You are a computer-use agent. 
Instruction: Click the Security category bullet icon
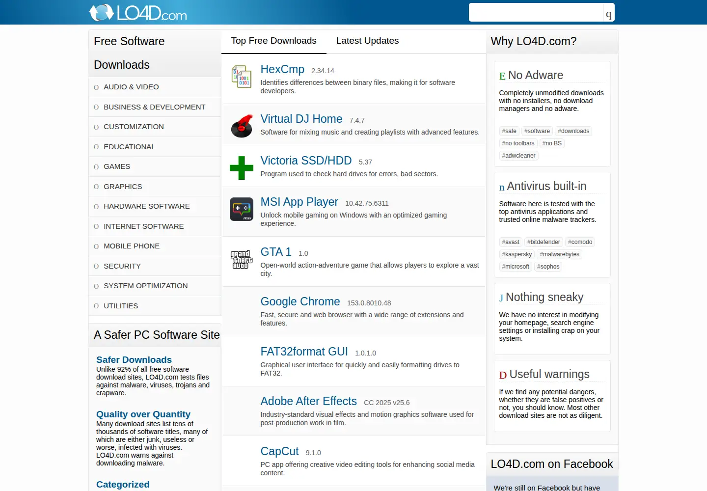96,266
